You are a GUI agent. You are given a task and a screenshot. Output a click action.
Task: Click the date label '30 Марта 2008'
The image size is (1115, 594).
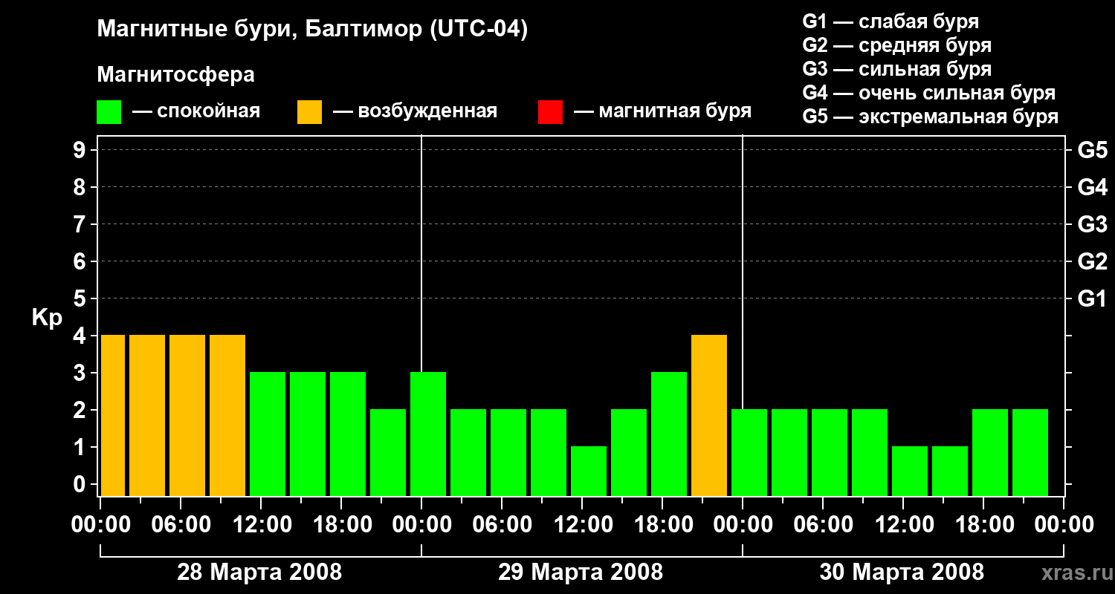[x=902, y=572]
